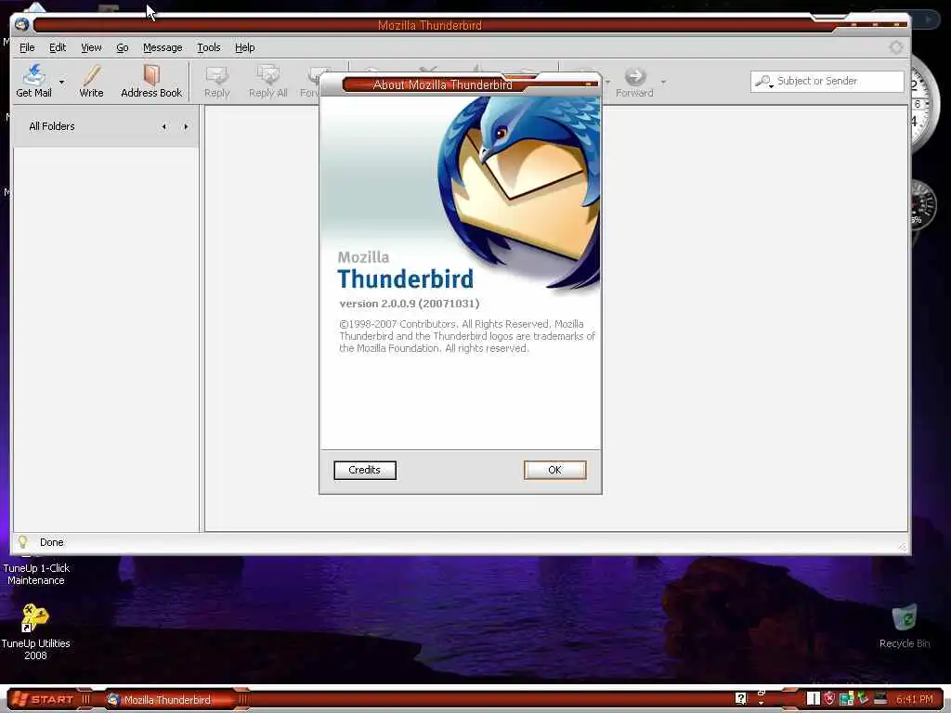Screen dimensions: 951x713
Task: Click the Done status bar text
Action: 52,542
